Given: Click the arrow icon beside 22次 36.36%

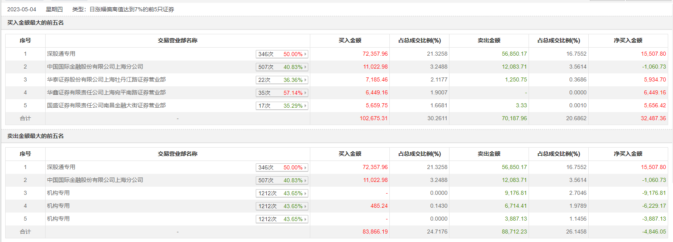Looking at the screenshot, I should [305, 80].
